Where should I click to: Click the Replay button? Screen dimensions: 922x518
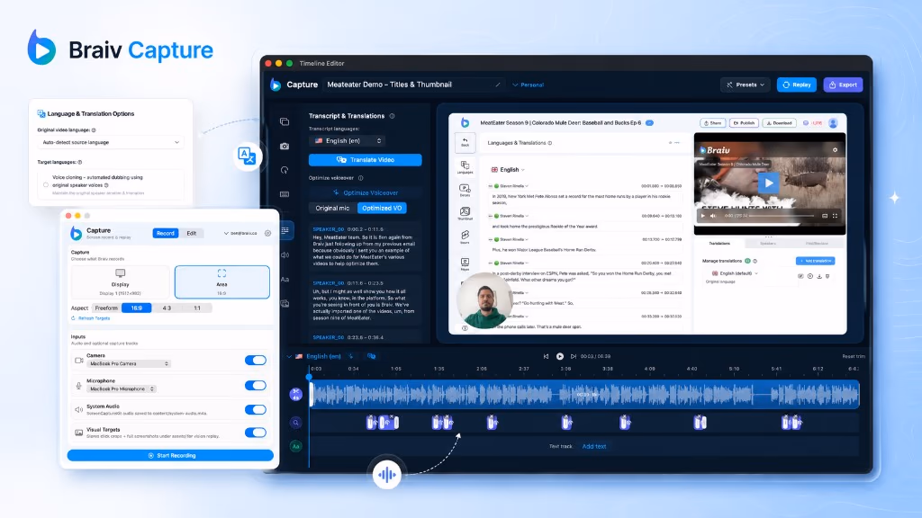click(x=797, y=85)
